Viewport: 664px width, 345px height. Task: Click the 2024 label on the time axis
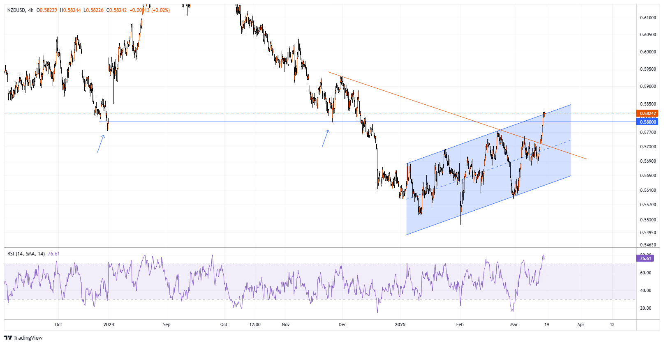pyautogui.click(x=109, y=324)
